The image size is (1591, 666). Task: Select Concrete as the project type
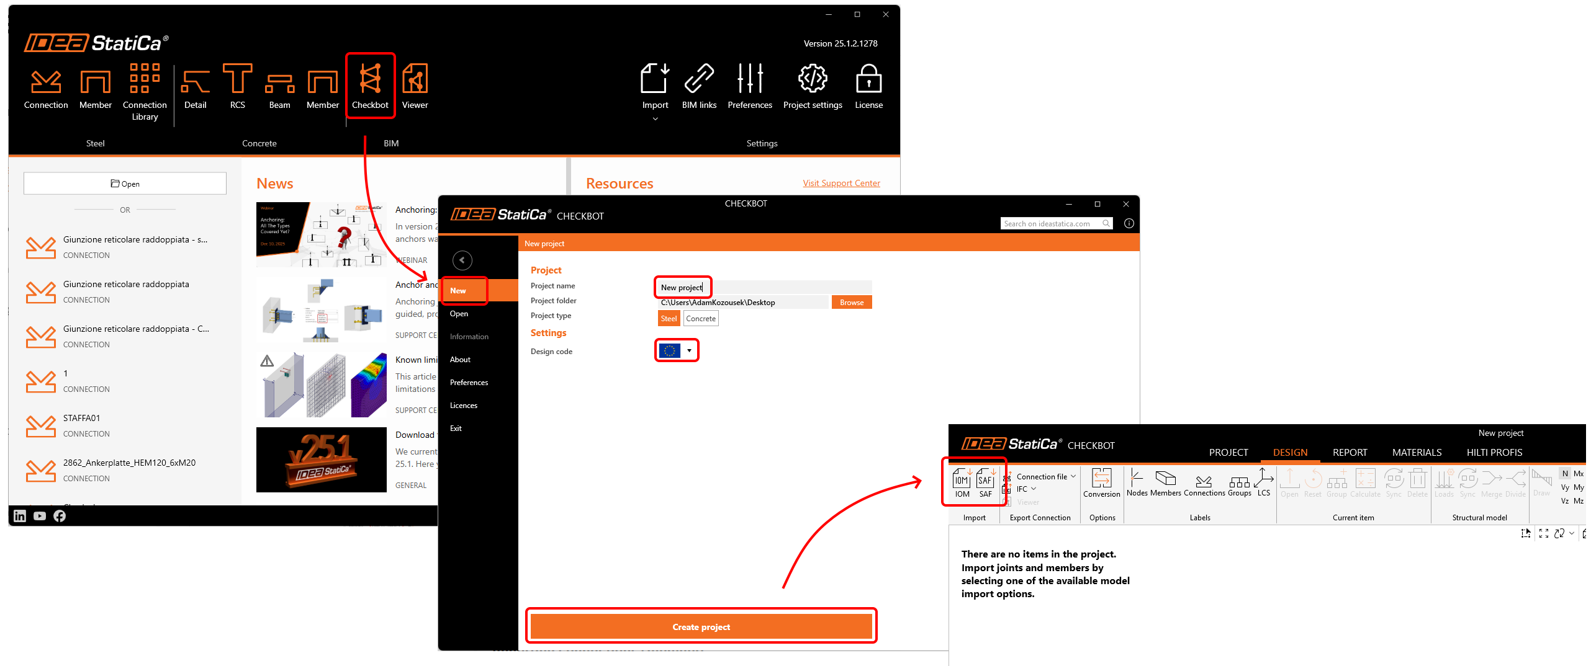coord(701,319)
